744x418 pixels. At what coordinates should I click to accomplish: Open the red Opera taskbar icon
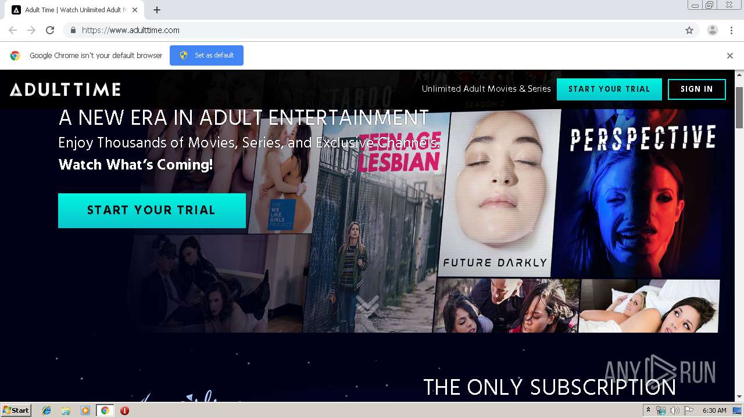tap(124, 410)
